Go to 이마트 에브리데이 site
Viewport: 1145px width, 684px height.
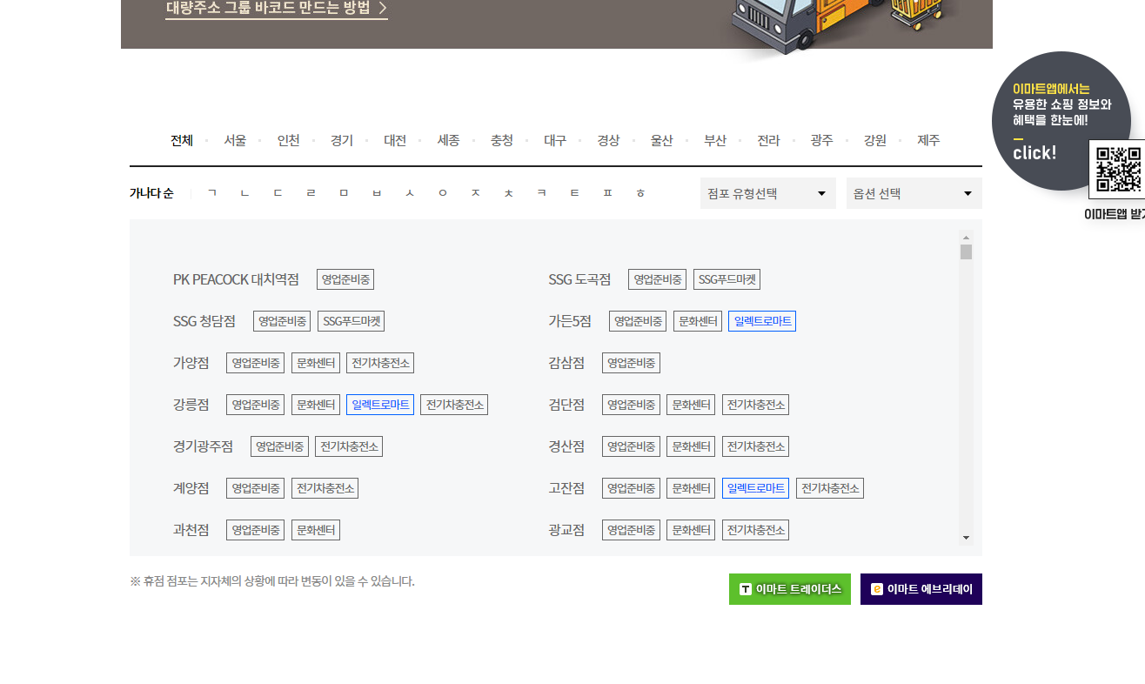[x=921, y=589]
